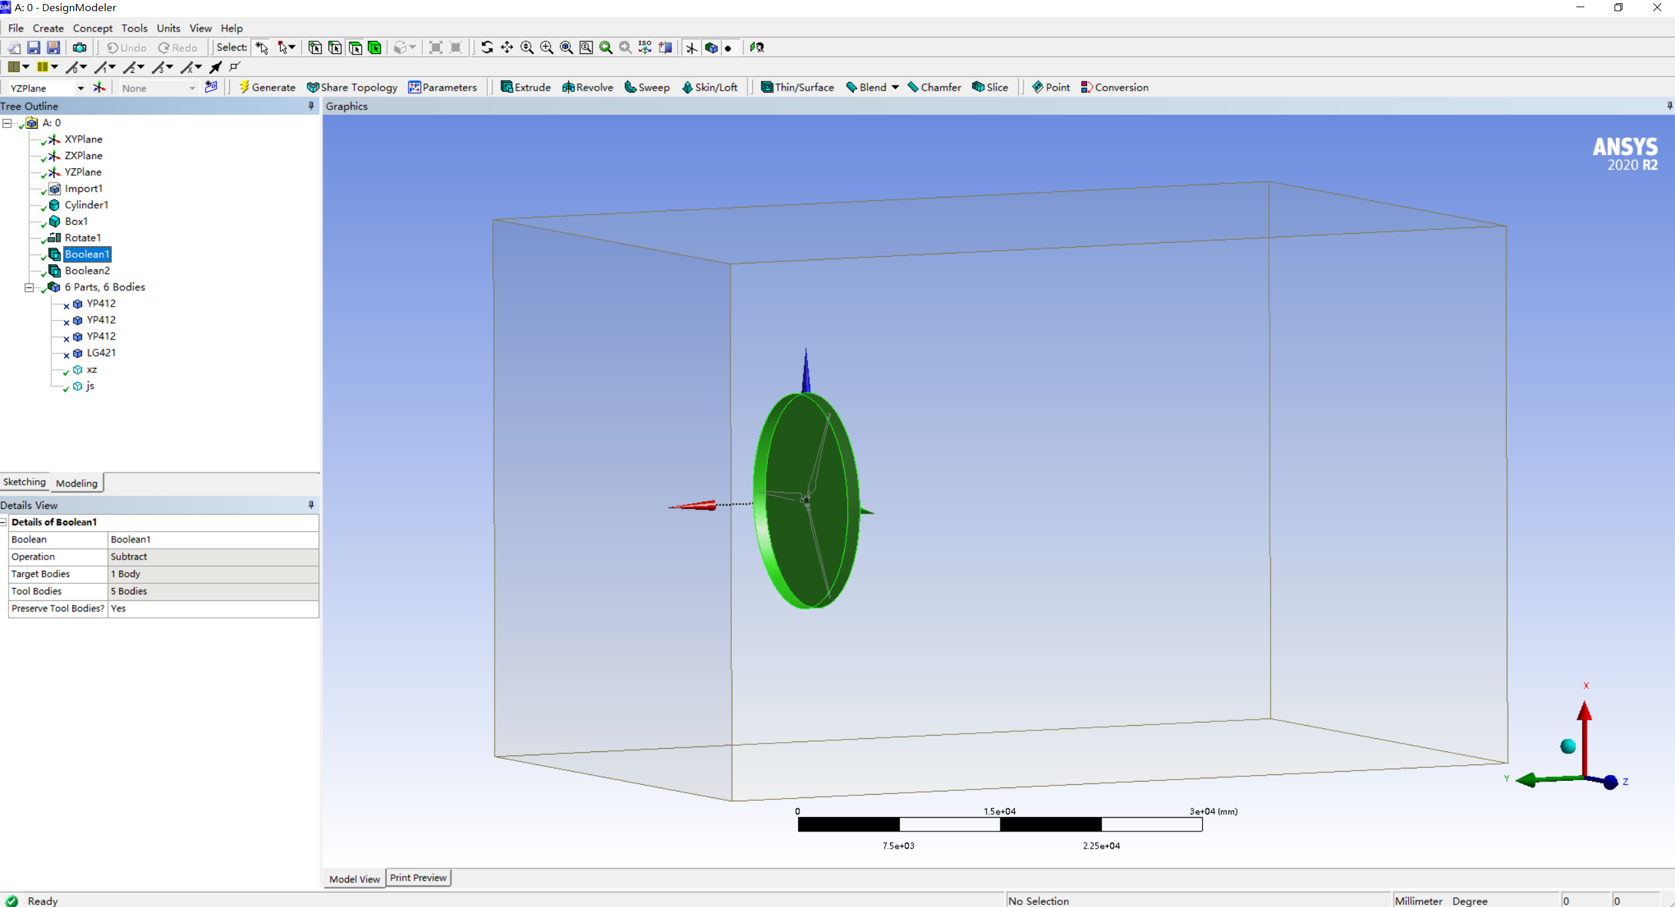This screenshot has width=1675, height=907.
Task: Toggle Display Model visibility
Action: (711, 47)
